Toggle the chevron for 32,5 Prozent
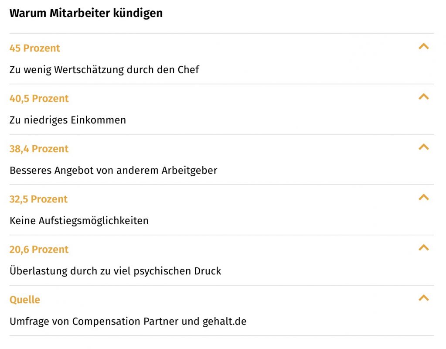Screen dimensions: 446x349 point(423,197)
